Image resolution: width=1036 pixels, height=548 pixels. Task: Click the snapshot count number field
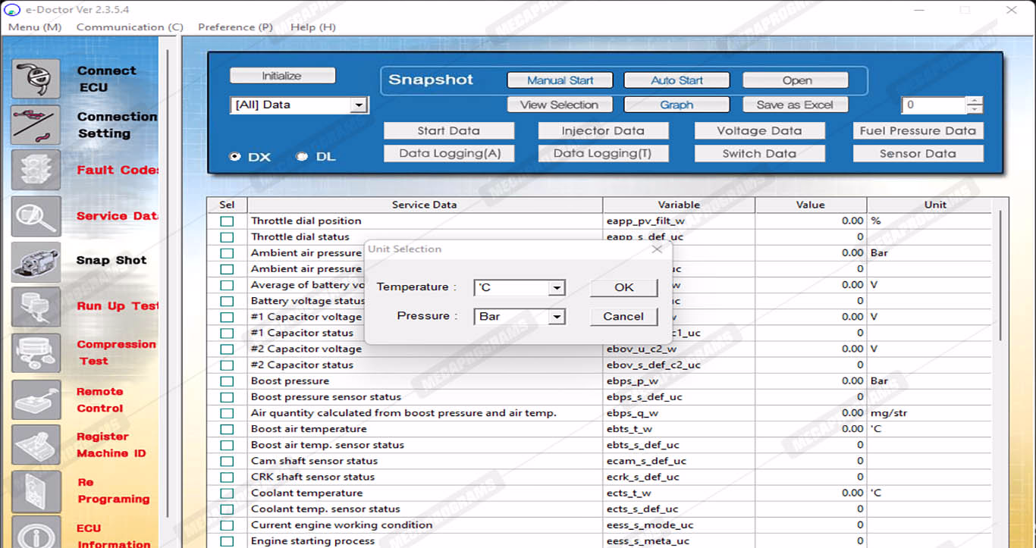933,105
